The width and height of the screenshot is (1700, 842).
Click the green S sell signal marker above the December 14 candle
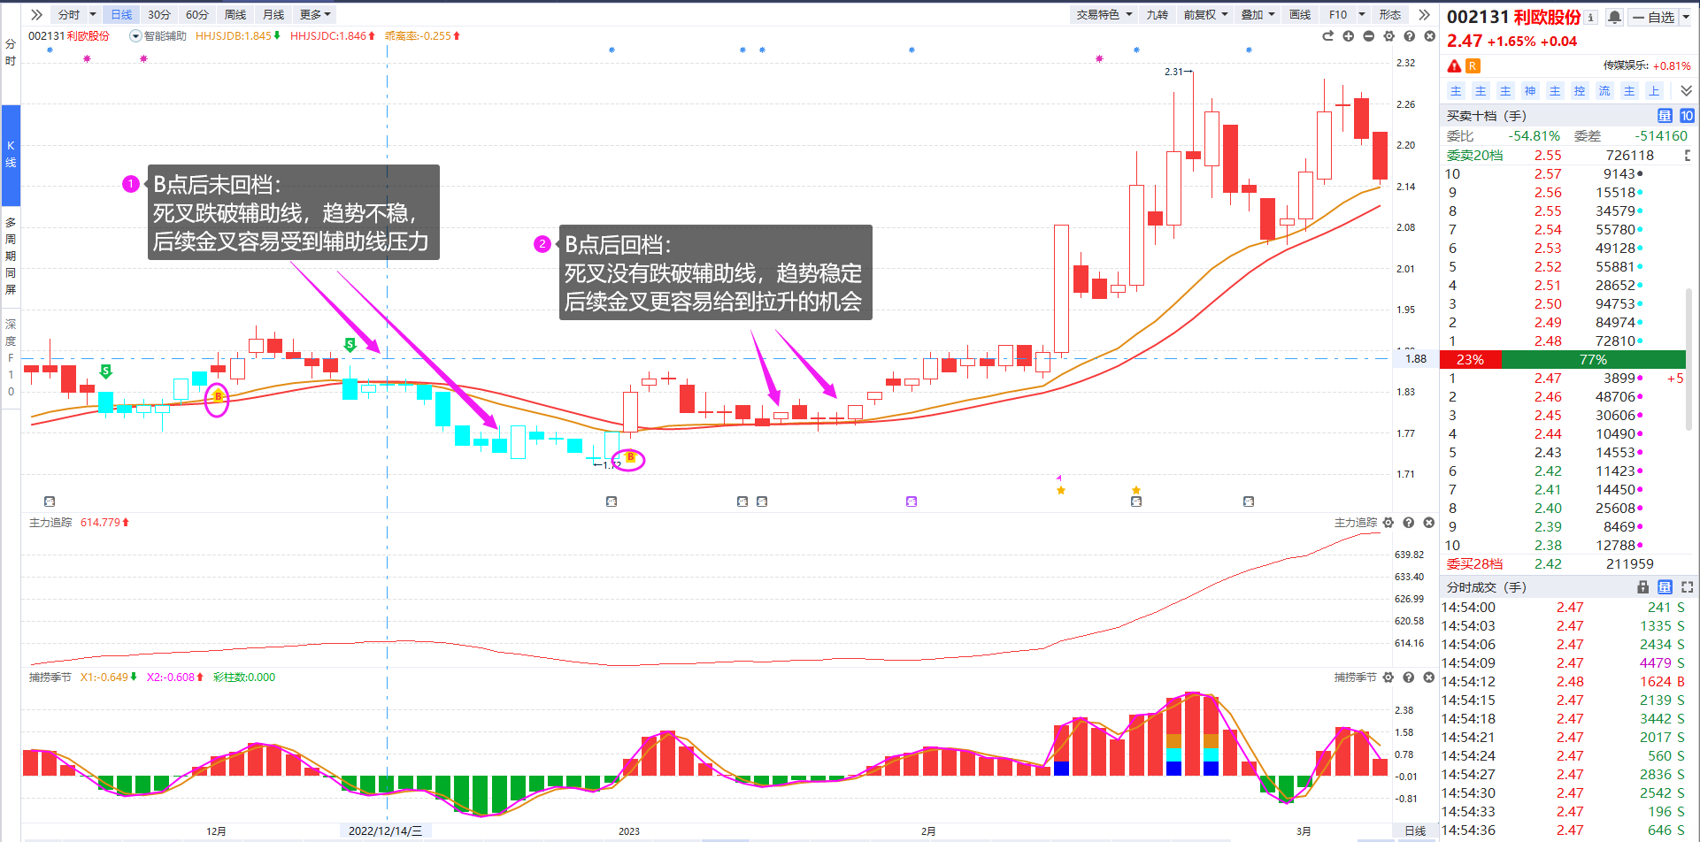[x=350, y=344]
